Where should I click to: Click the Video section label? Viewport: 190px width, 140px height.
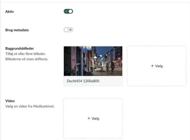(x=10, y=101)
